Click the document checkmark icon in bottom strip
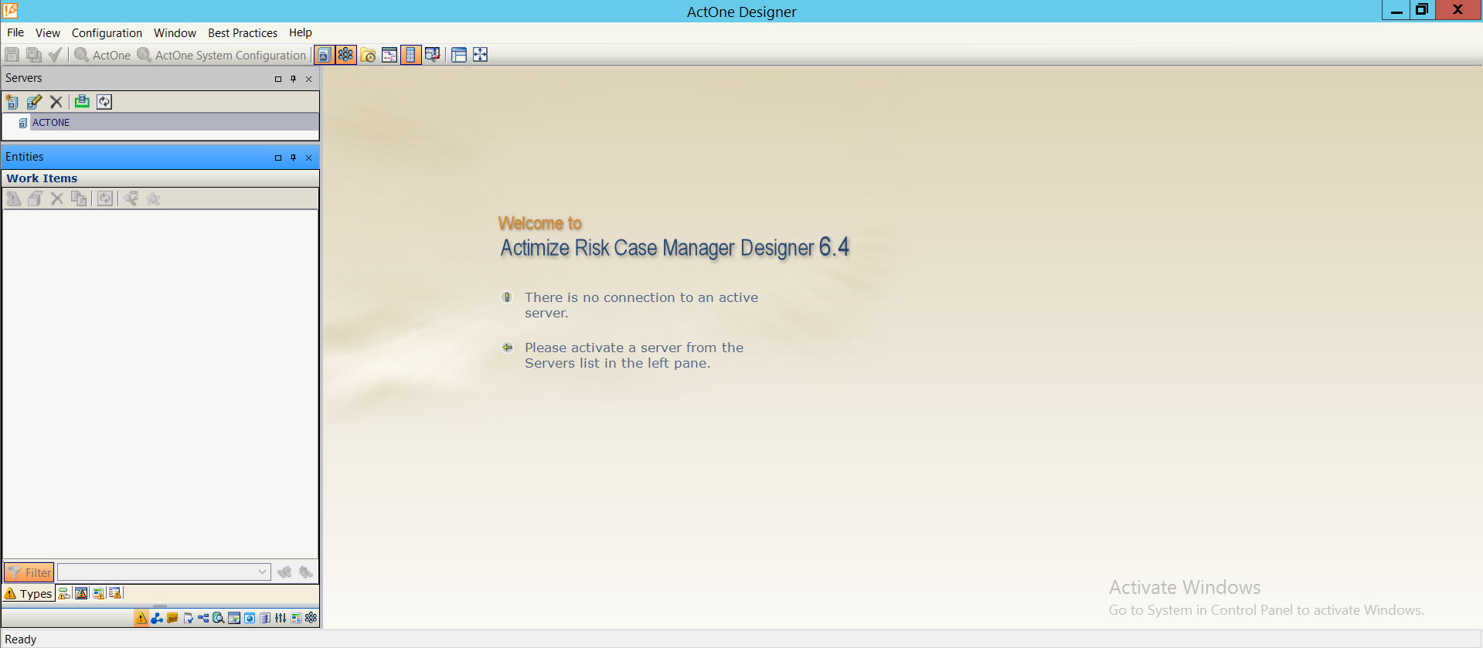The width and height of the screenshot is (1483, 648). click(x=188, y=618)
